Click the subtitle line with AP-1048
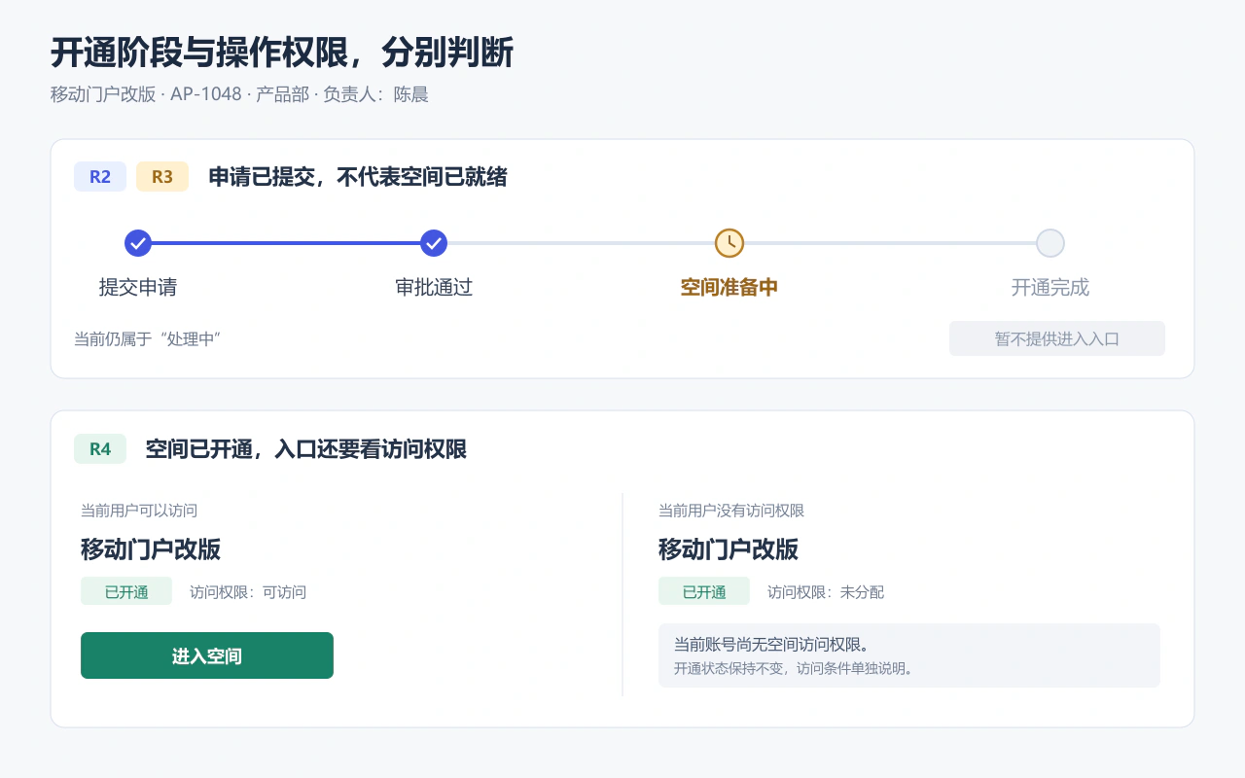1245x778 pixels. coord(239,94)
